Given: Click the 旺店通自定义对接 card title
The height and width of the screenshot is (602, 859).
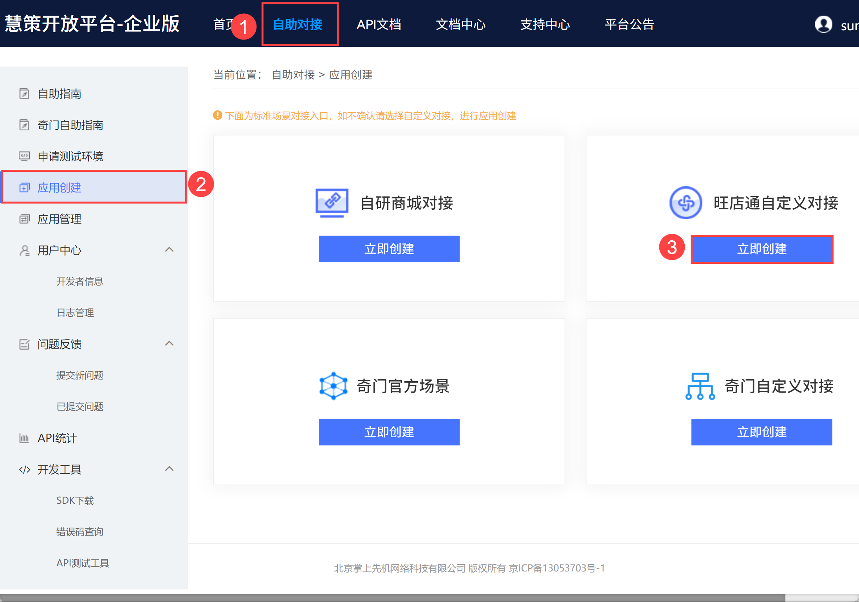Looking at the screenshot, I should (x=776, y=203).
